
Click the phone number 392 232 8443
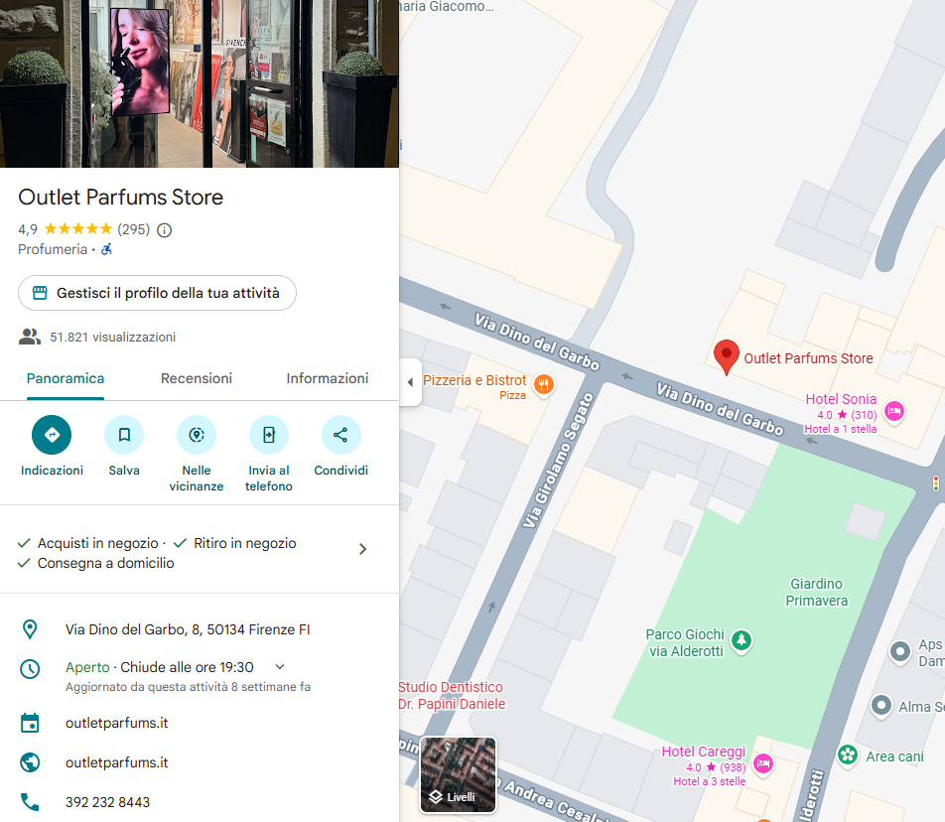pos(108,802)
